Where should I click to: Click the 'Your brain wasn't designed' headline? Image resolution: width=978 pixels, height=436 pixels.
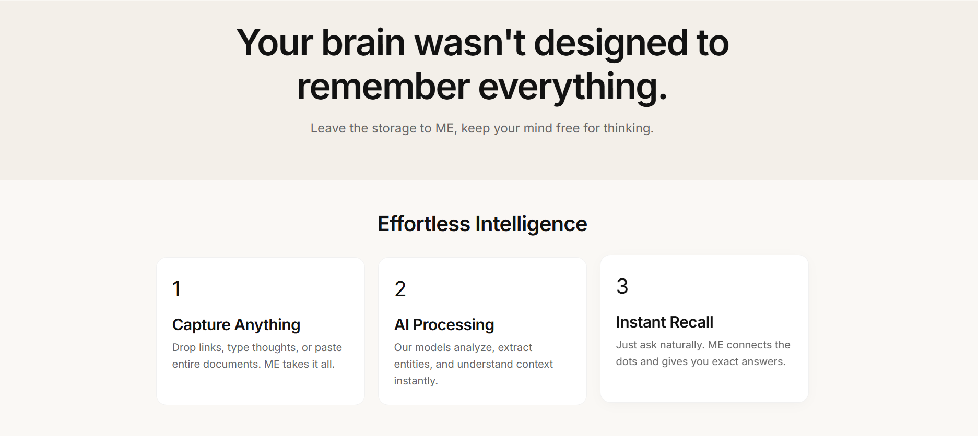482,64
